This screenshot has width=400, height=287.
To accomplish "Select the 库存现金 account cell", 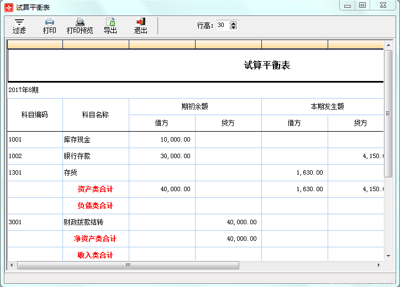I will [96, 140].
